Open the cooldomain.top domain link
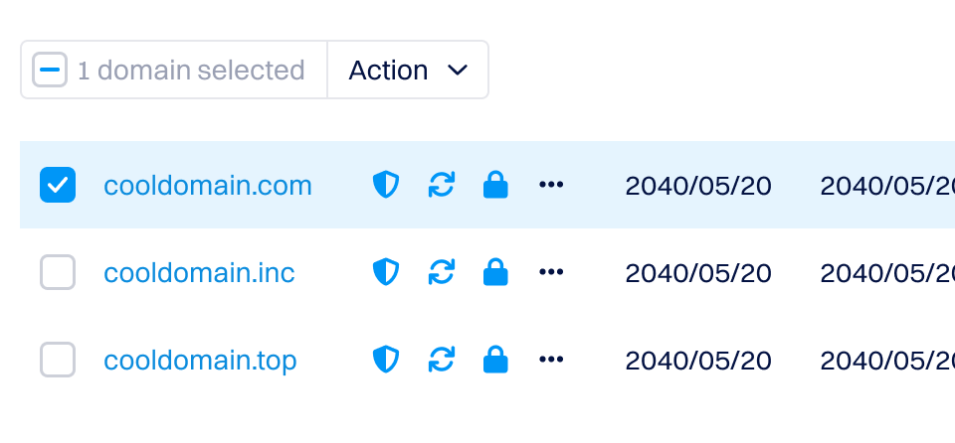955x443 pixels. coord(200,361)
